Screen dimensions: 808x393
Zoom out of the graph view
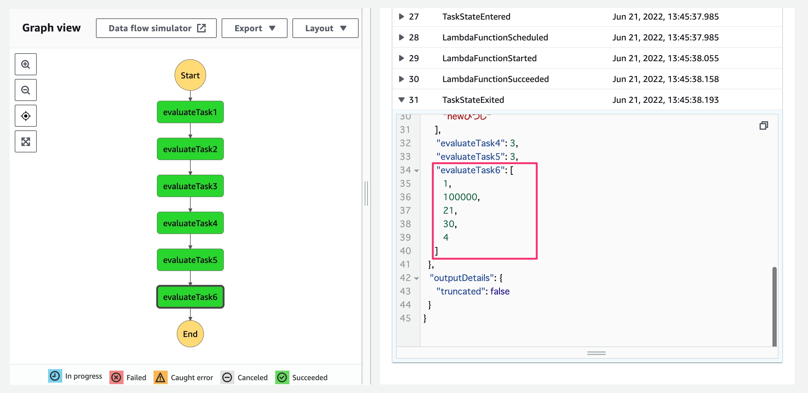(26, 90)
